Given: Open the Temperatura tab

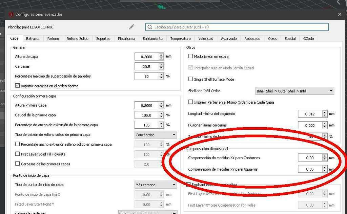Looking at the screenshot, I should pyautogui.click(x=180, y=39).
